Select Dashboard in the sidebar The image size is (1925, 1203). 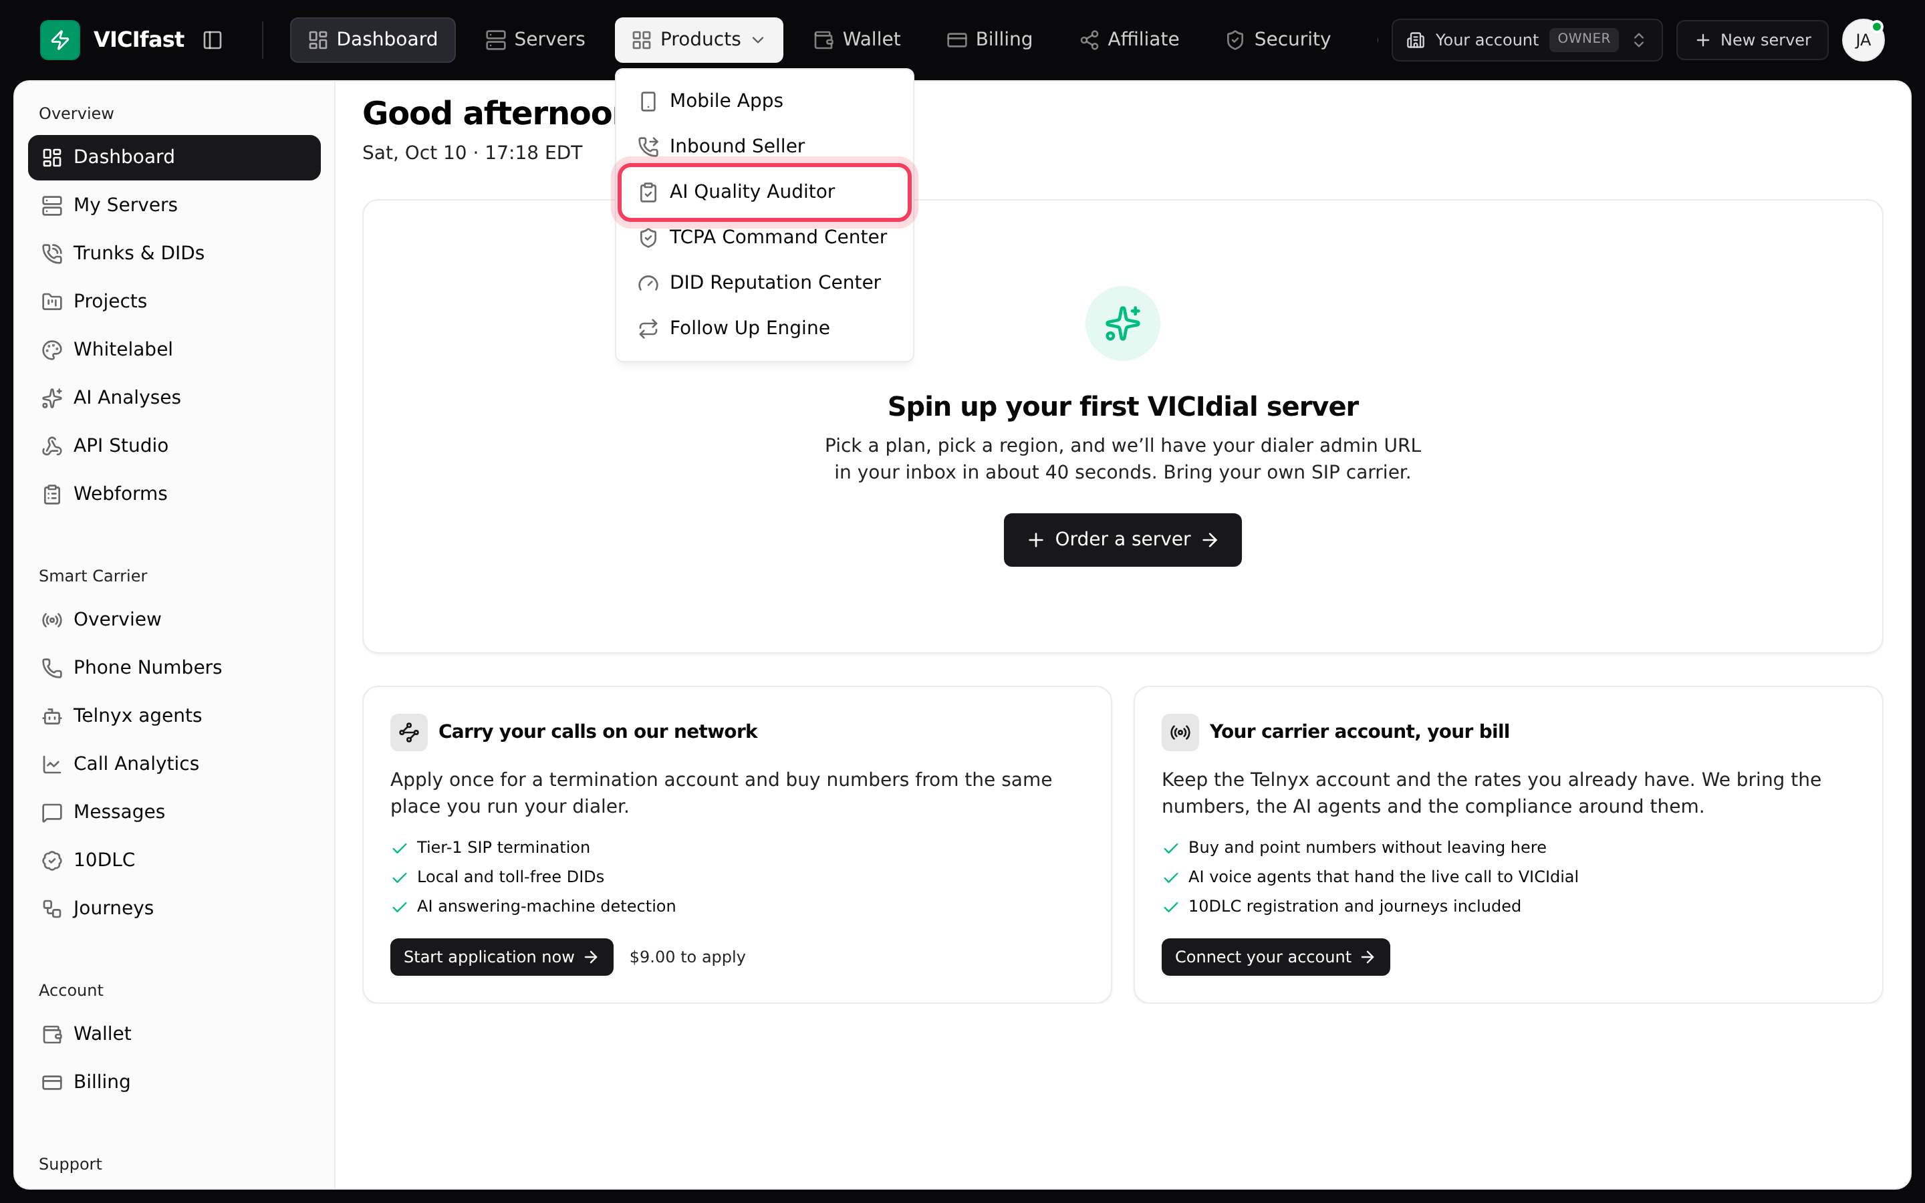[174, 158]
